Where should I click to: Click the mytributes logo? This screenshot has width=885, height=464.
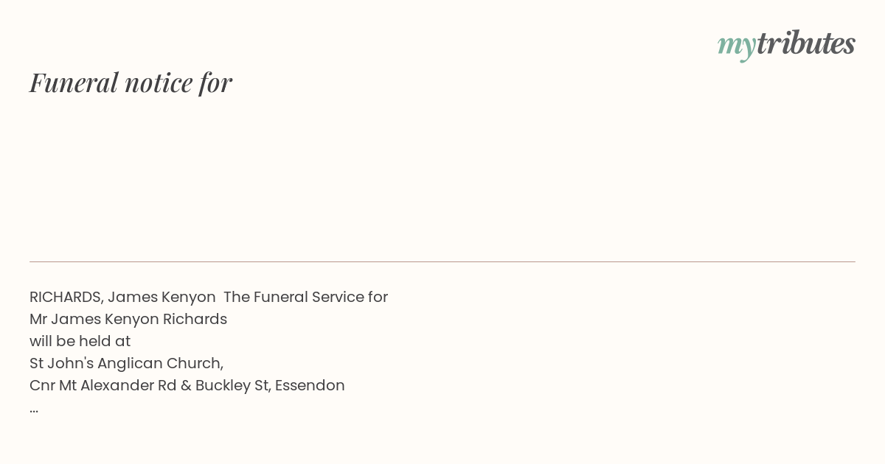pyautogui.click(x=786, y=44)
